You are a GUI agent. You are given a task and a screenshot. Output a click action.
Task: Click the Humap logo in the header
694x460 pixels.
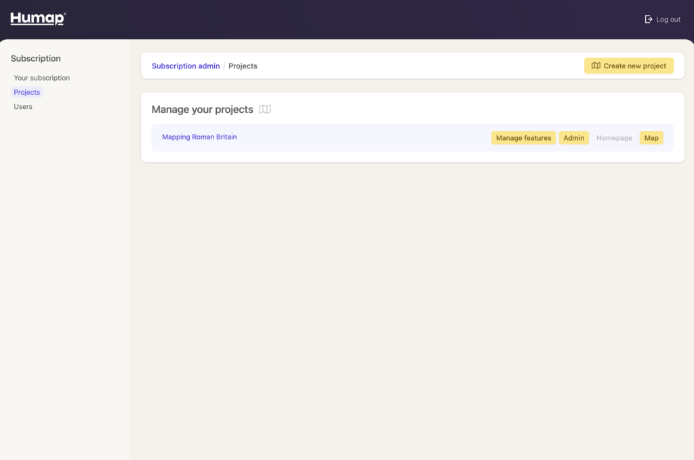(38, 19)
